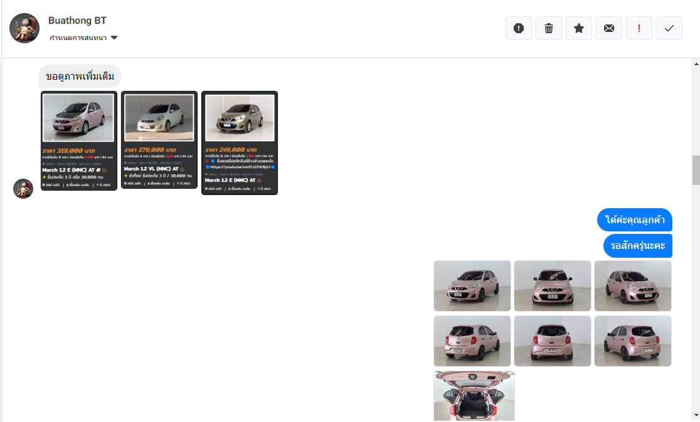The height and width of the screenshot is (422, 700).
Task: Flag conversation with red exclamation icon
Action: (x=639, y=28)
